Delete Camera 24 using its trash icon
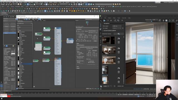This screenshot has height=100, width=178. 119,82
